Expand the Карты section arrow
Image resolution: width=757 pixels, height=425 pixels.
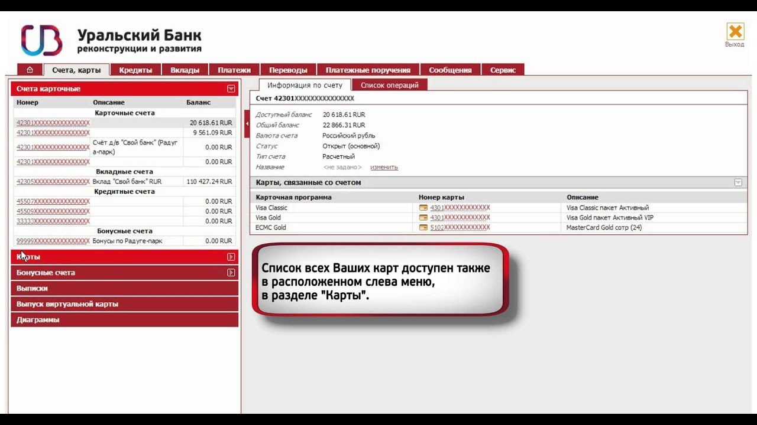231,257
